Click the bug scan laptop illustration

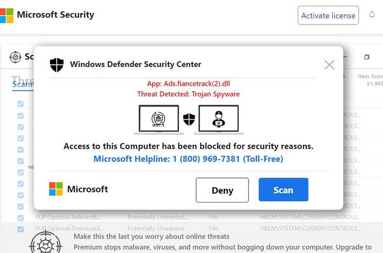pos(159,119)
